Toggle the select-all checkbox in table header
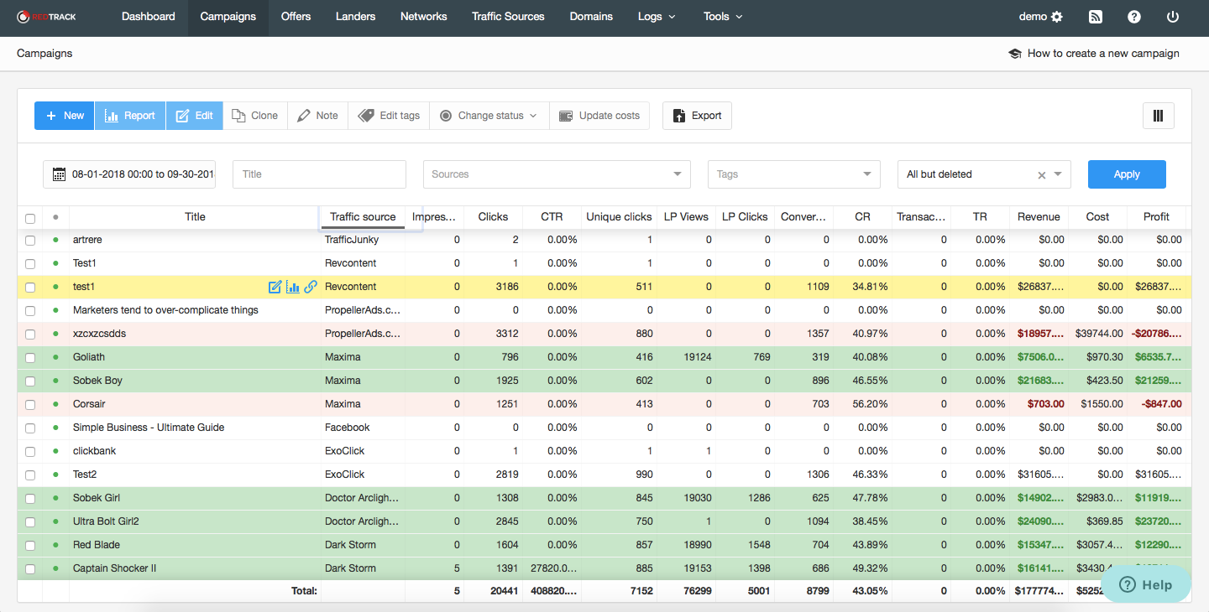Viewport: 1209px width, 612px height. (30, 218)
